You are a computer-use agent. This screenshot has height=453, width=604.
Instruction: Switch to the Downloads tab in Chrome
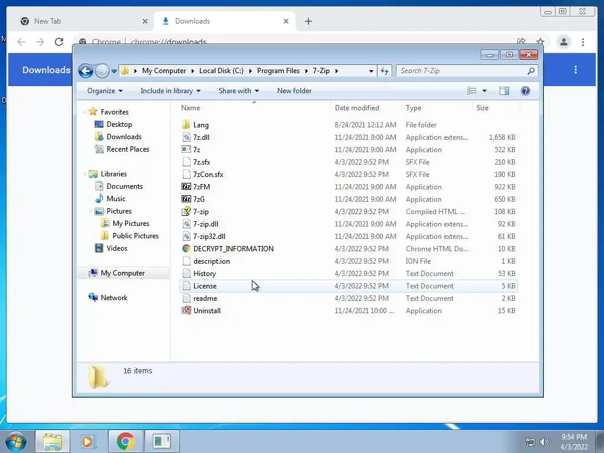(224, 21)
